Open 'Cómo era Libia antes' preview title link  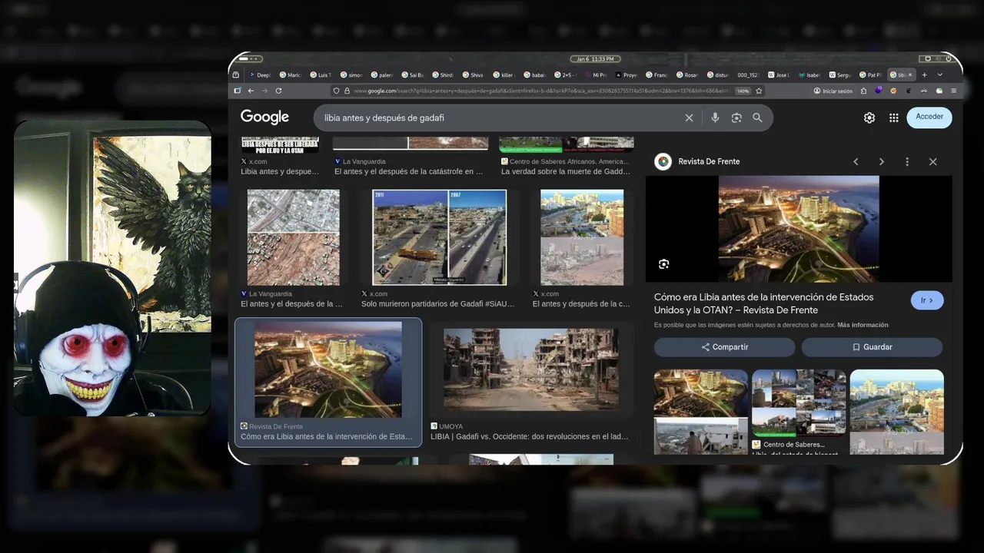tap(763, 303)
